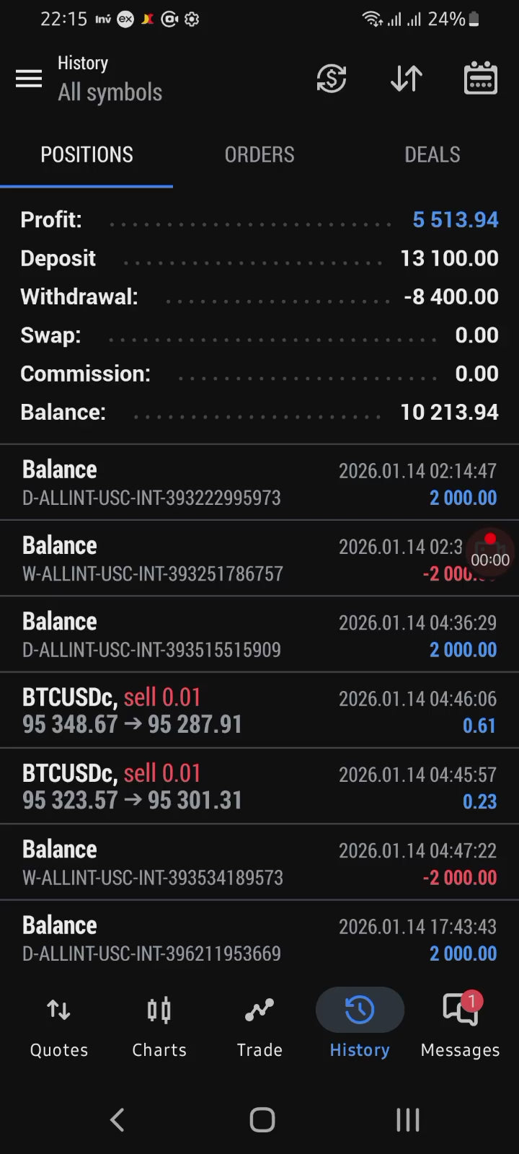Switch to the ORDERS tab

coord(259,154)
